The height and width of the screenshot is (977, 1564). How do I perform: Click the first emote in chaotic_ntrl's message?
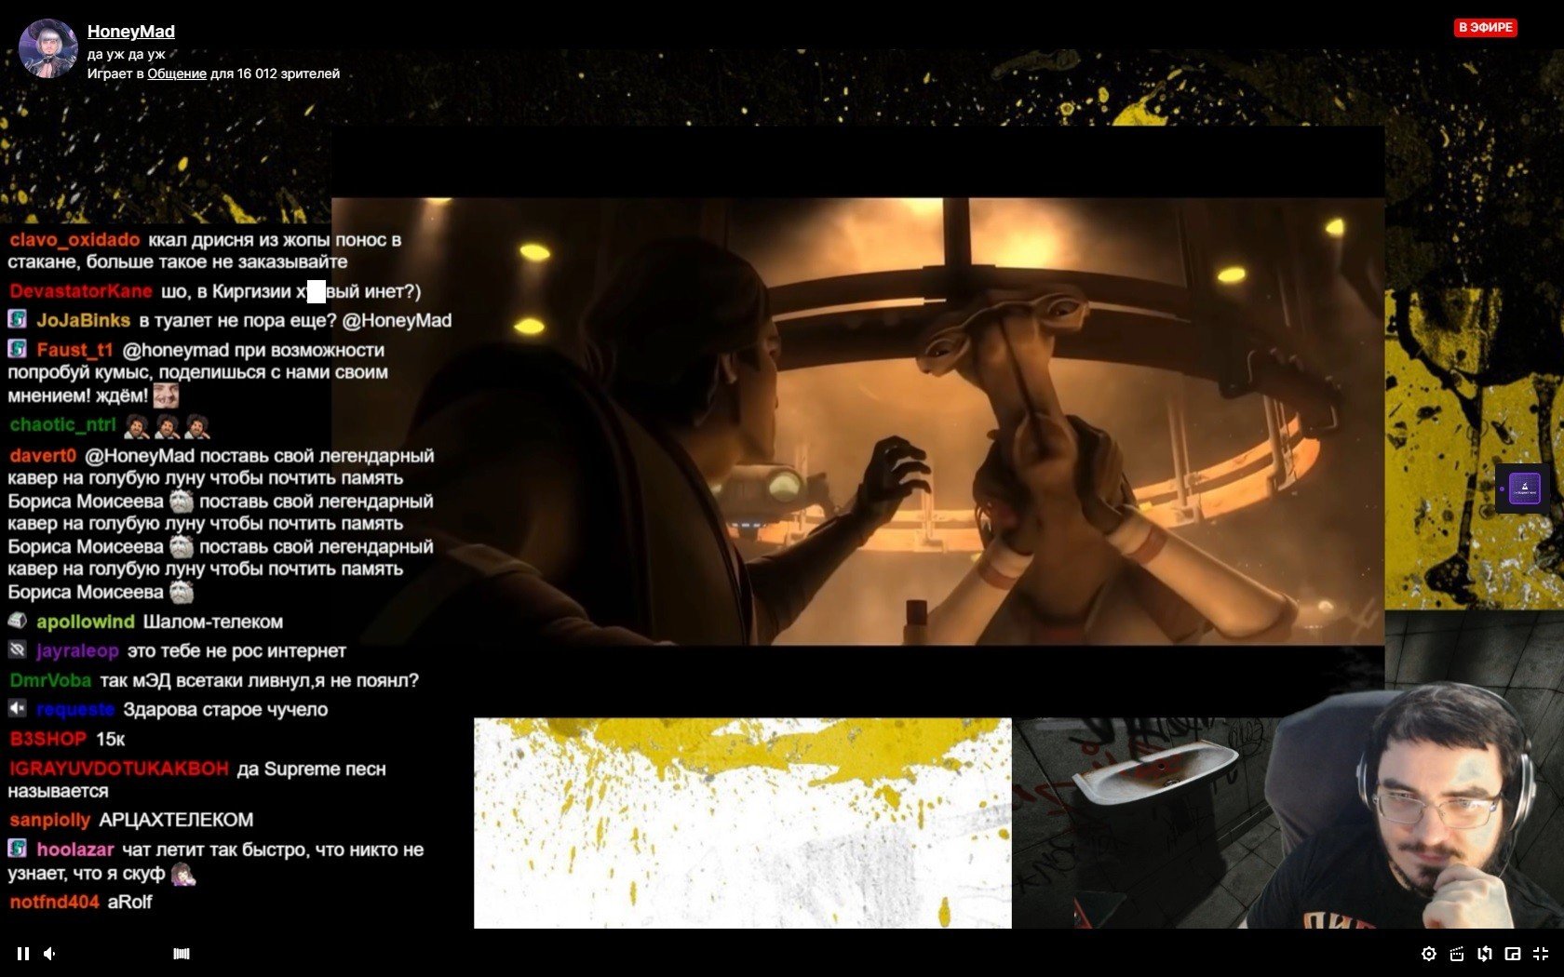tap(137, 426)
